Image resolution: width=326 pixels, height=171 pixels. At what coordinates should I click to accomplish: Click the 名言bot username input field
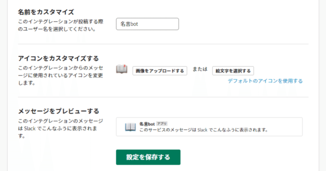pyautogui.click(x=147, y=24)
